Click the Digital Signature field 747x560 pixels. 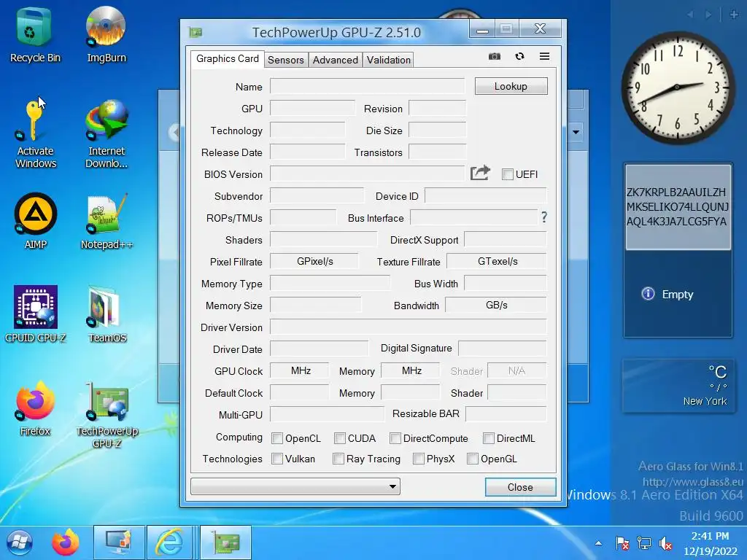pos(502,348)
